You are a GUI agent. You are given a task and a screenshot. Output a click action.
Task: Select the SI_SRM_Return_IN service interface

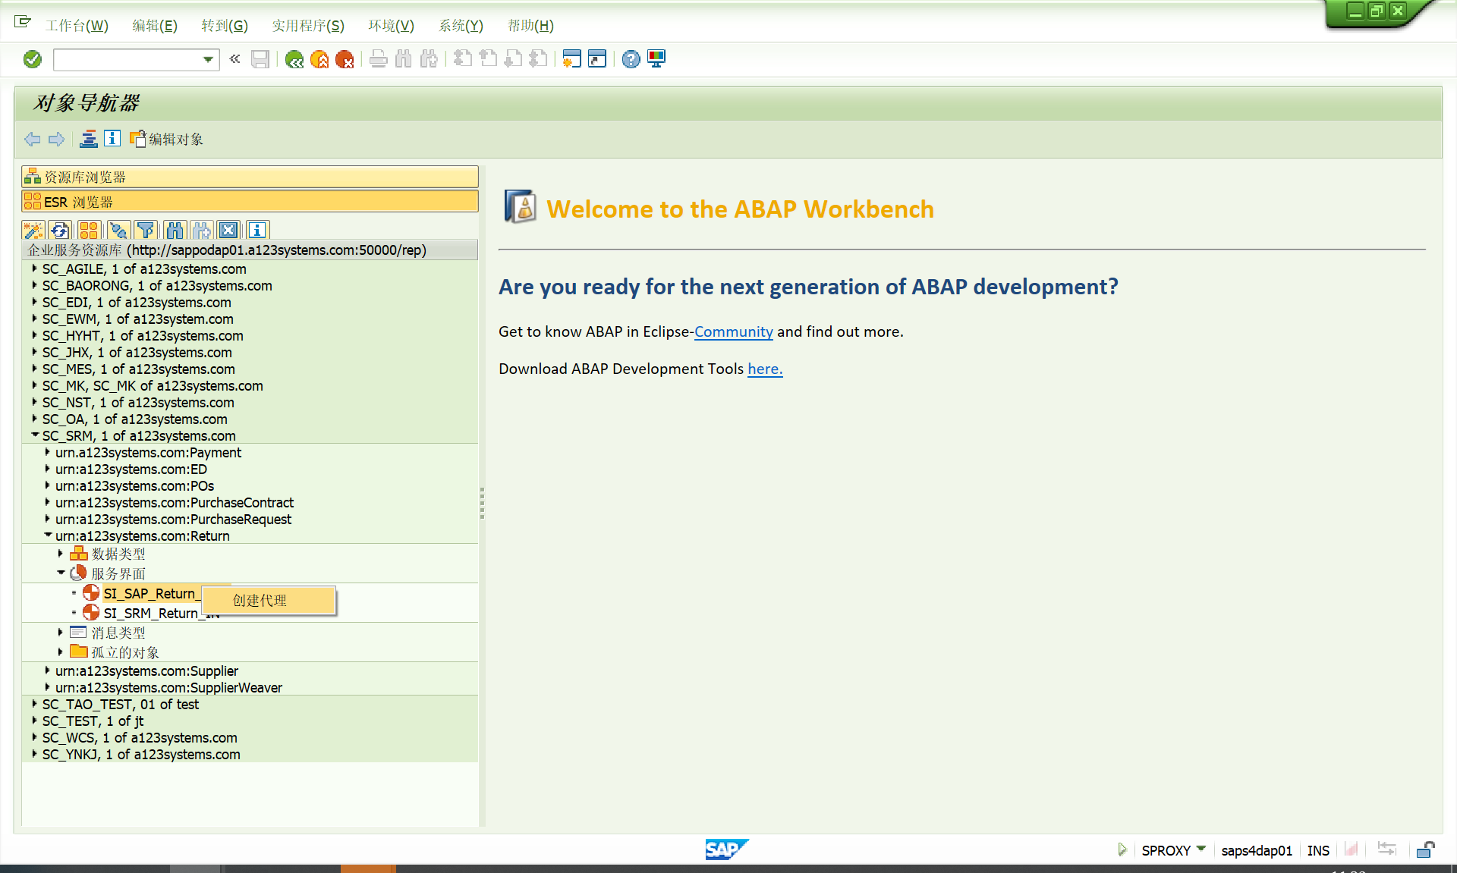pyautogui.click(x=161, y=613)
